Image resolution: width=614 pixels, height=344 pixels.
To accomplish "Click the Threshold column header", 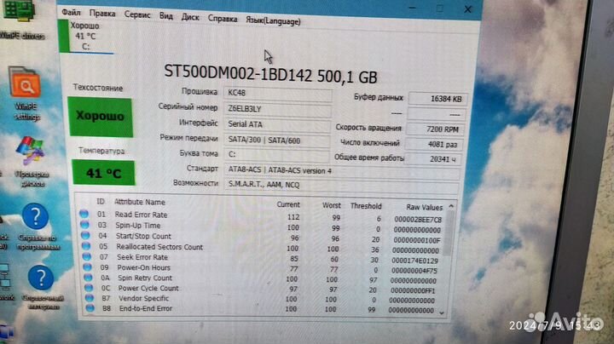I will [366, 205].
